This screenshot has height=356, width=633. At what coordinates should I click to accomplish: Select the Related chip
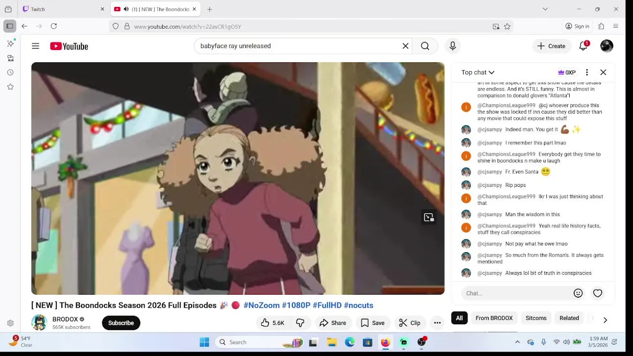(569, 318)
